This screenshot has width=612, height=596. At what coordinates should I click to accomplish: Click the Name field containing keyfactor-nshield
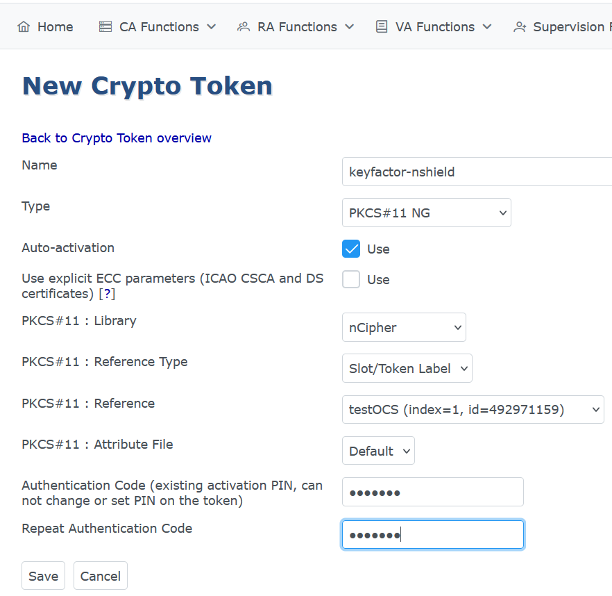click(x=476, y=172)
